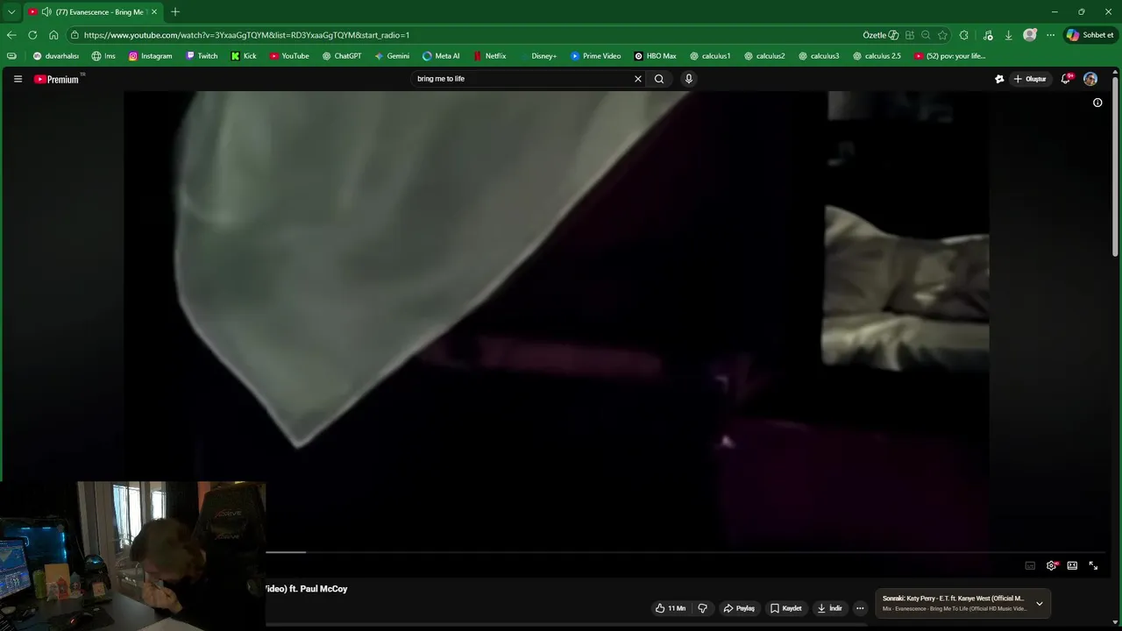Expand the Sonraki mix playlist panel
The width and height of the screenshot is (1122, 631).
(x=1040, y=603)
